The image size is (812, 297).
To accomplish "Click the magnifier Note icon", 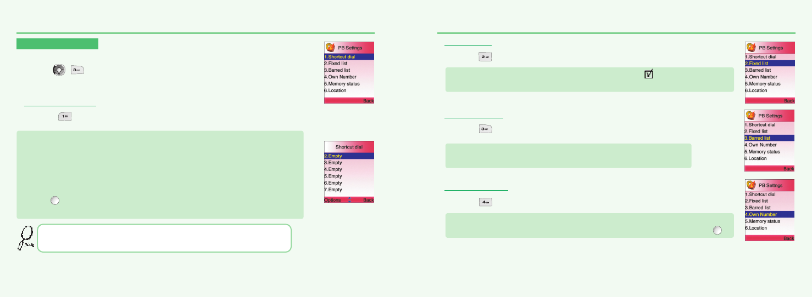I will [x=24, y=239].
